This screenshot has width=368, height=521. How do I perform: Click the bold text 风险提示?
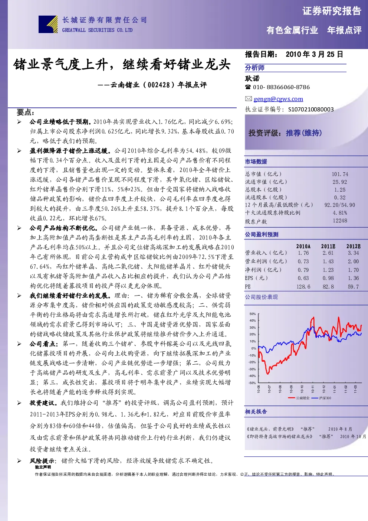pyautogui.click(x=44, y=461)
